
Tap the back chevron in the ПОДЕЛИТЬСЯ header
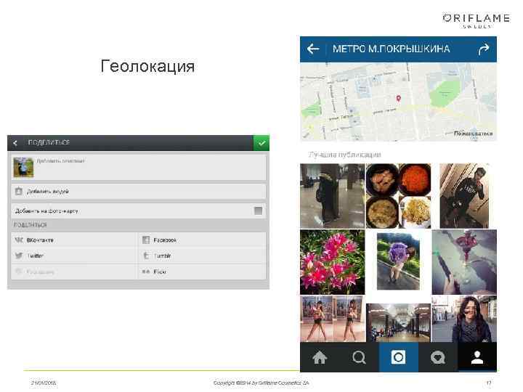pyautogui.click(x=15, y=143)
